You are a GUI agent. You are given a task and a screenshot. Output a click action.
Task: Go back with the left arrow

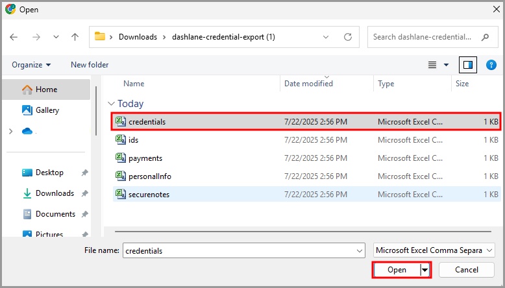(14, 37)
